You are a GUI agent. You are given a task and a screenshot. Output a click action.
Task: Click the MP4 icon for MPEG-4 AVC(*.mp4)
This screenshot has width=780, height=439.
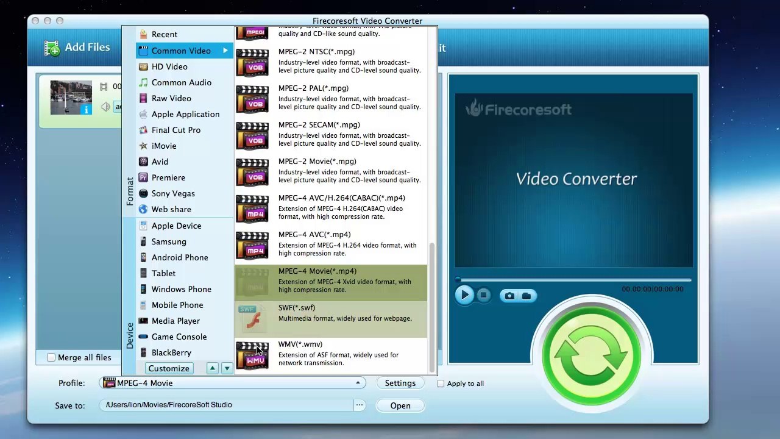pos(252,245)
